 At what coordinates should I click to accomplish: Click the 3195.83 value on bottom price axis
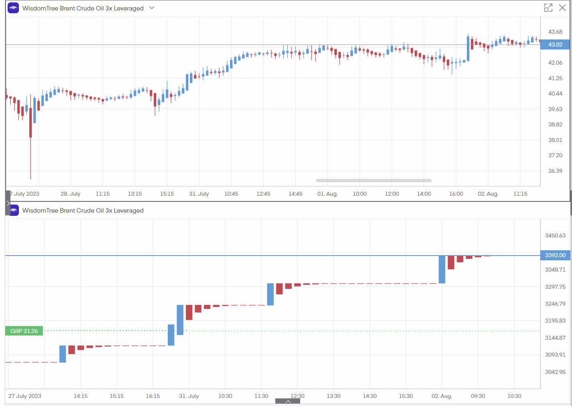pos(555,321)
